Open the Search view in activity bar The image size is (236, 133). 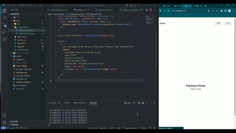(4, 18)
